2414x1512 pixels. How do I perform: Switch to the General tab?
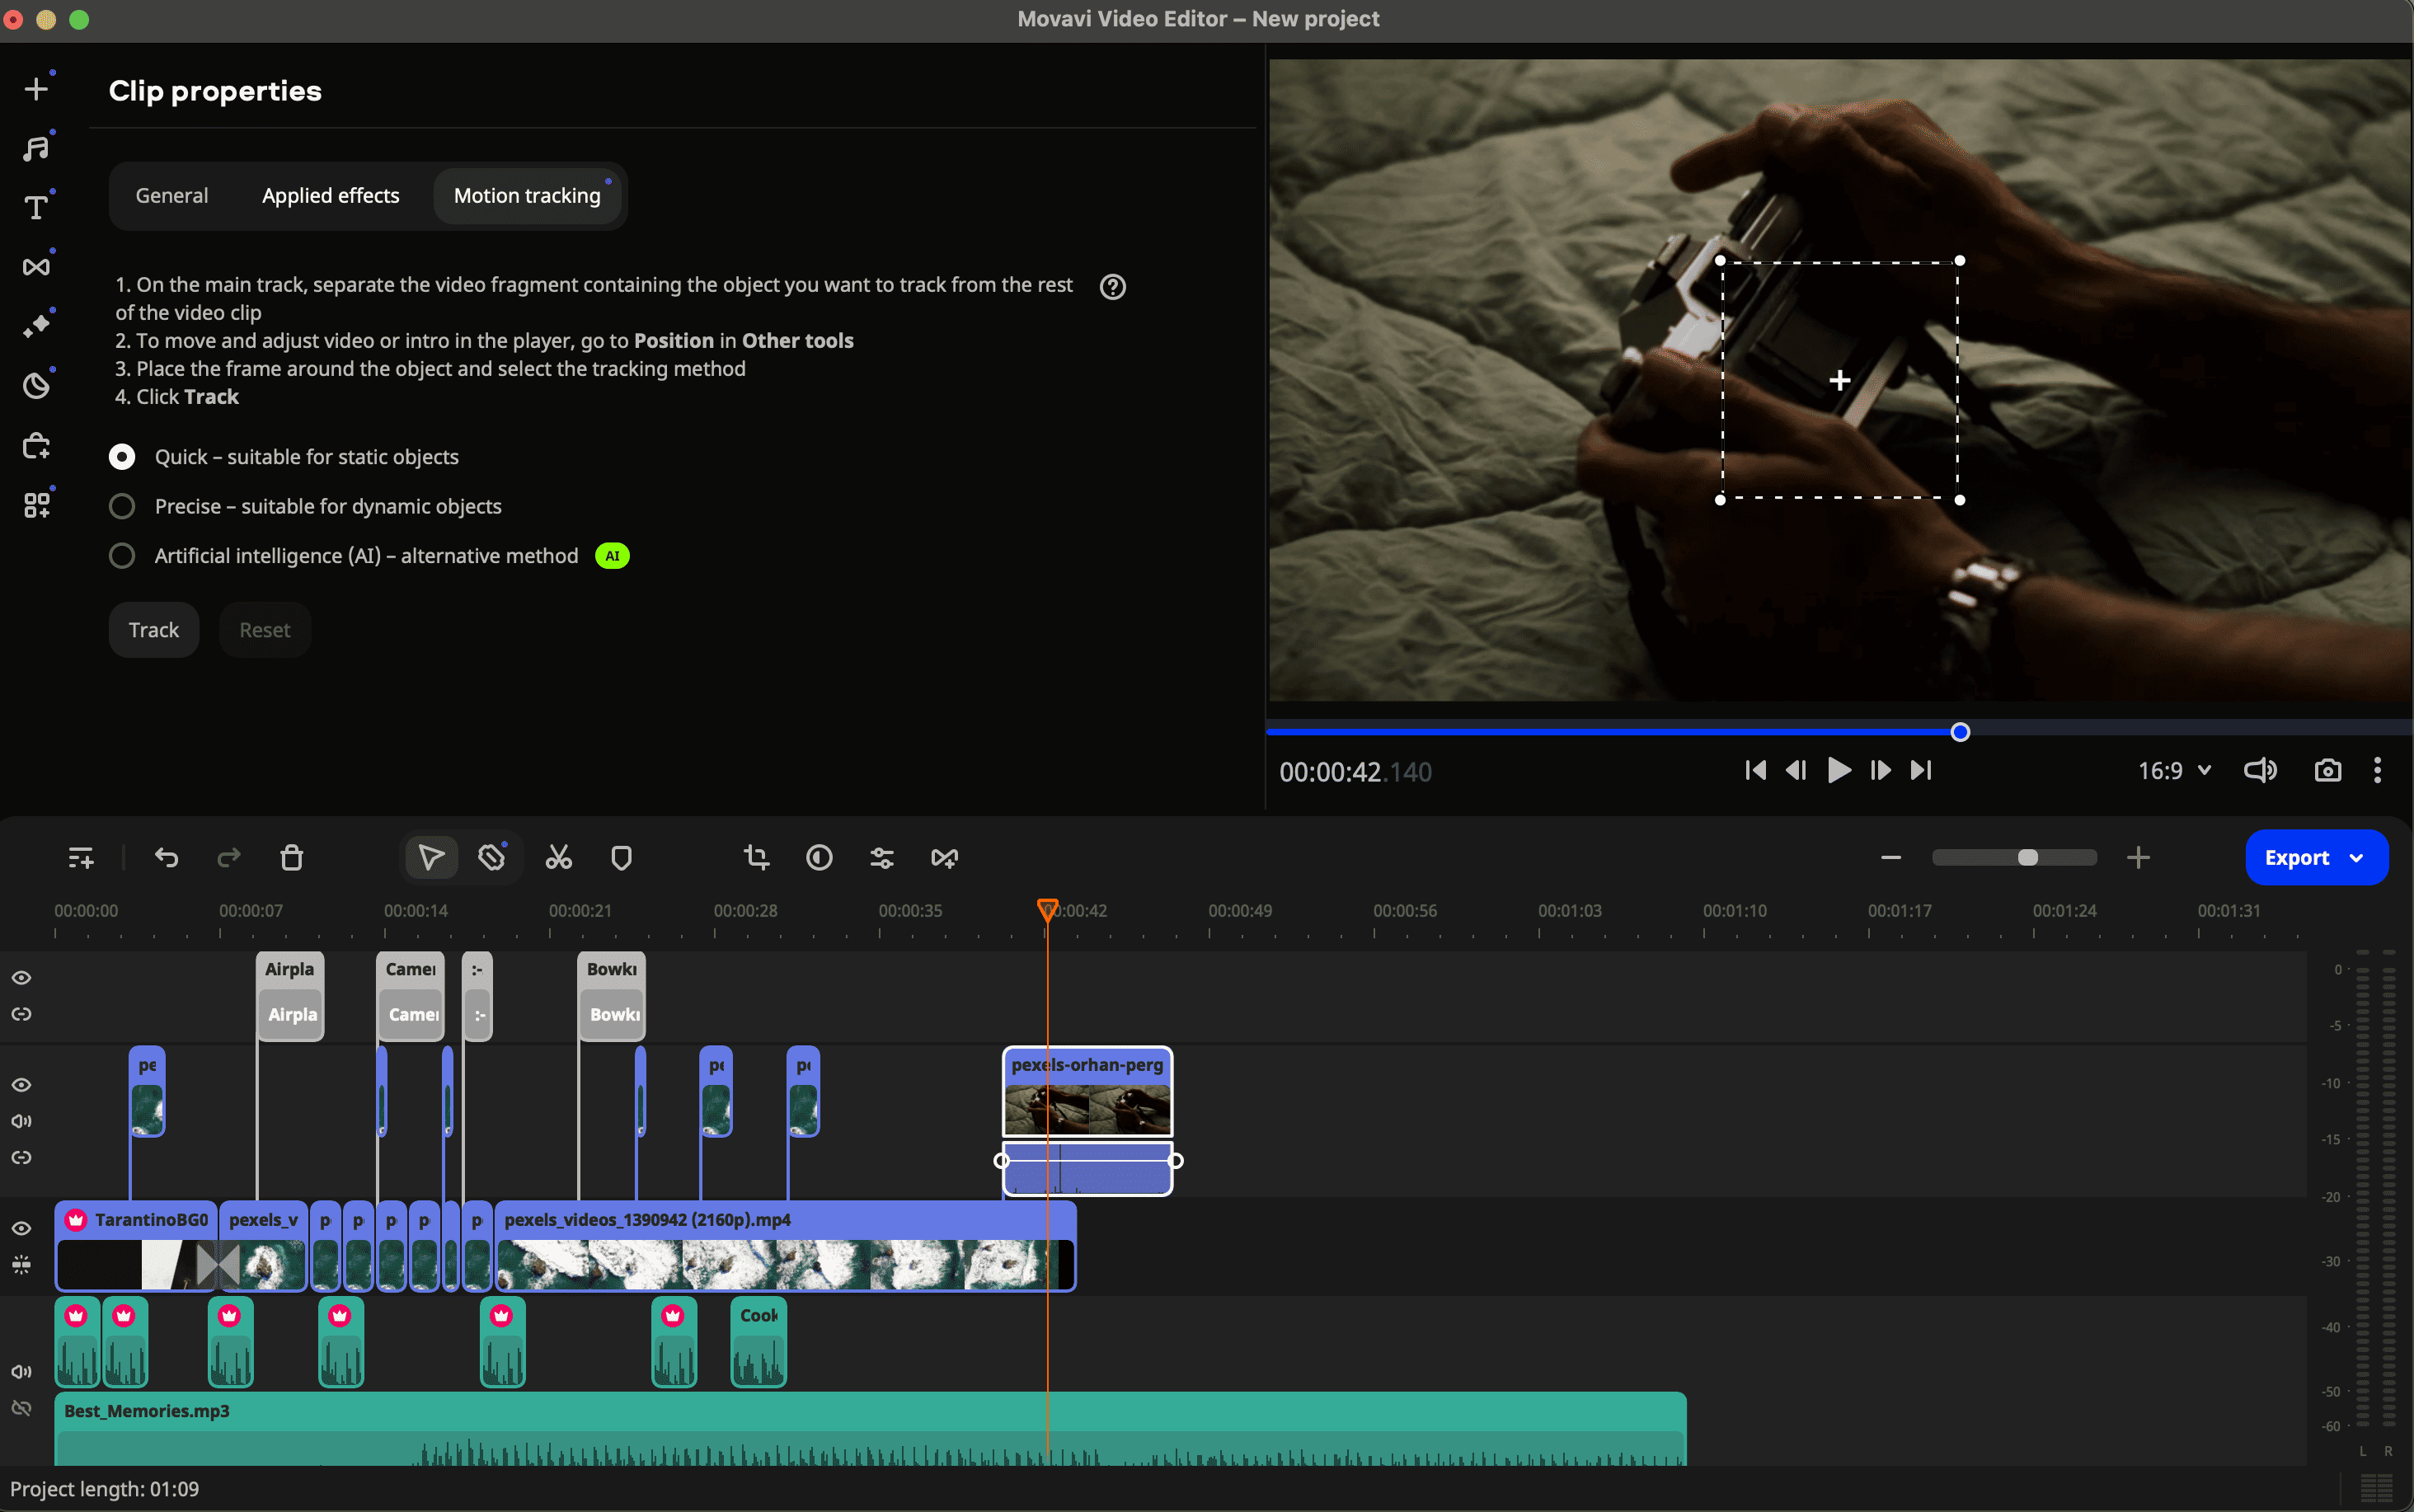tap(172, 196)
